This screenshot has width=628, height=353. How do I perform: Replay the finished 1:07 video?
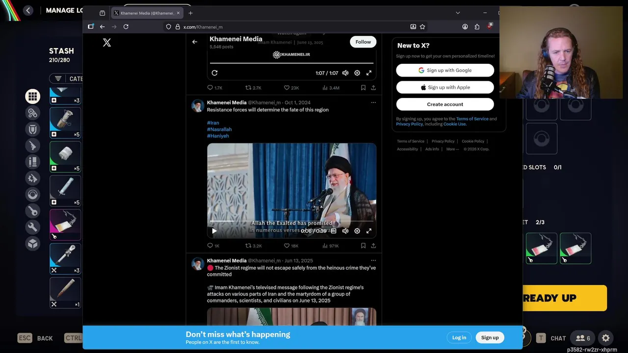coord(214,73)
